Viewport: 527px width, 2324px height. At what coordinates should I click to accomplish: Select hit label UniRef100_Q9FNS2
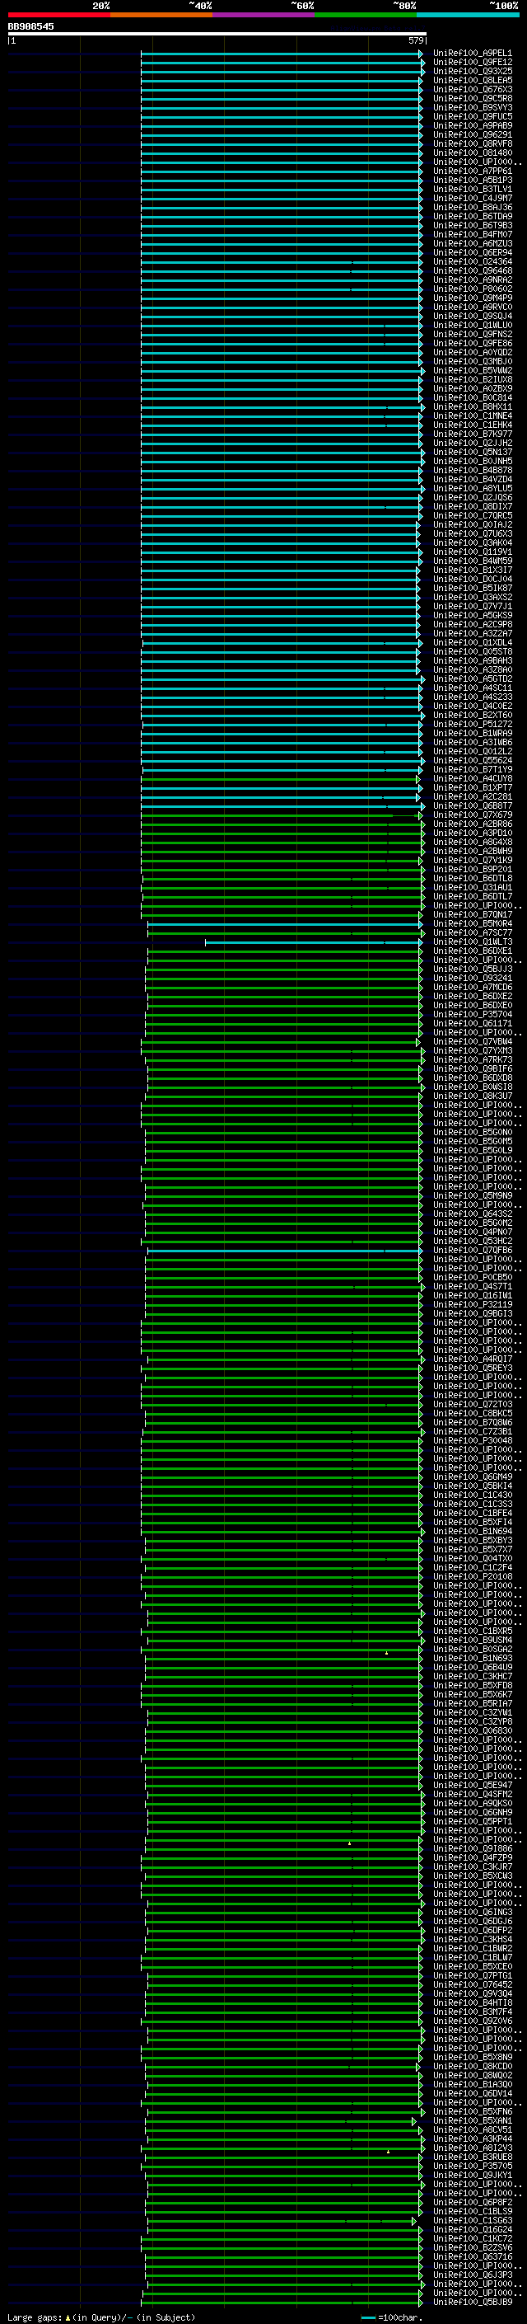[472, 335]
